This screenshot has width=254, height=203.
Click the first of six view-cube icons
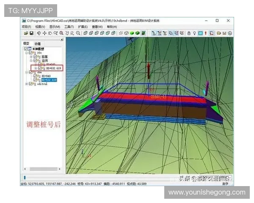[x=86, y=33]
